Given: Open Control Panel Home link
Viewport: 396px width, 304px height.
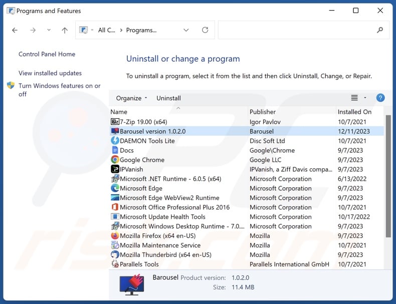Looking at the screenshot, I should [47, 54].
